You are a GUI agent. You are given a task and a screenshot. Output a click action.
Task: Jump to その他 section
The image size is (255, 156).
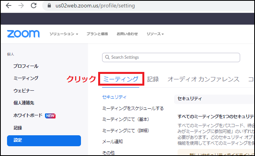[108, 153]
